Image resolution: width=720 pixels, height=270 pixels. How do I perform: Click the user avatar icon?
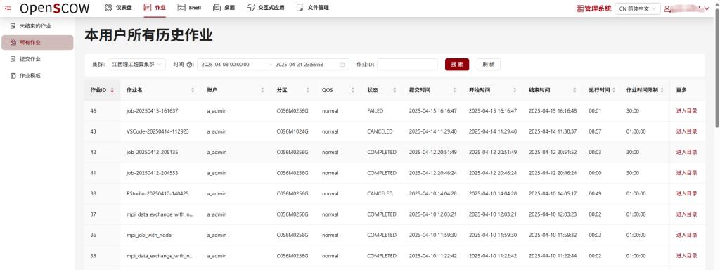coord(667,8)
